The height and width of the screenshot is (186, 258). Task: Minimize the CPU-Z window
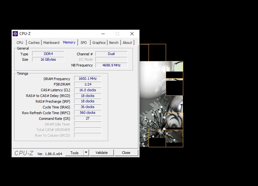tap(103, 34)
